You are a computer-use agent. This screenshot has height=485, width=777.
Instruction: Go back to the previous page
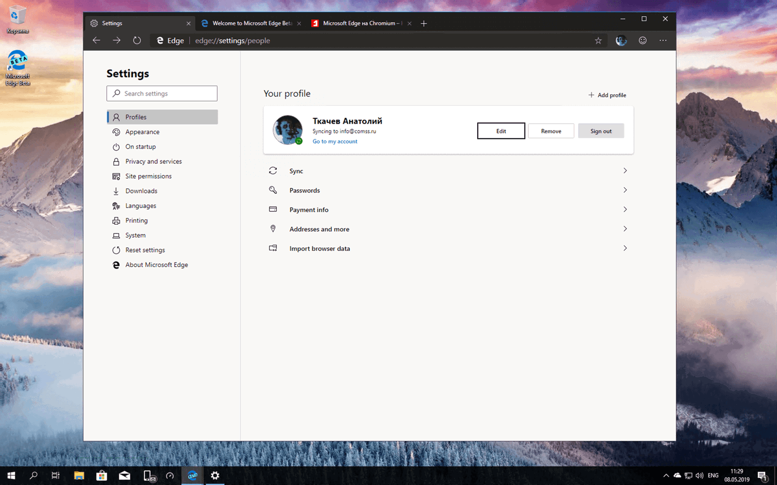point(96,40)
